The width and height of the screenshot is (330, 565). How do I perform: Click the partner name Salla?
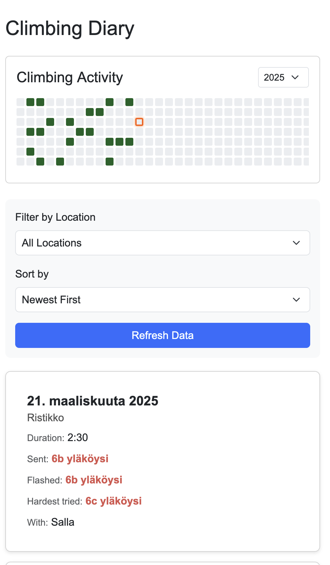click(x=63, y=522)
